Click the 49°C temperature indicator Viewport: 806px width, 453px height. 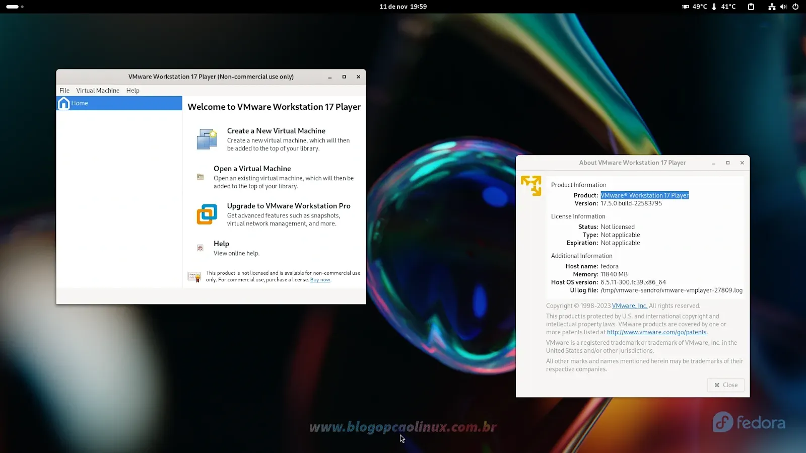point(695,7)
